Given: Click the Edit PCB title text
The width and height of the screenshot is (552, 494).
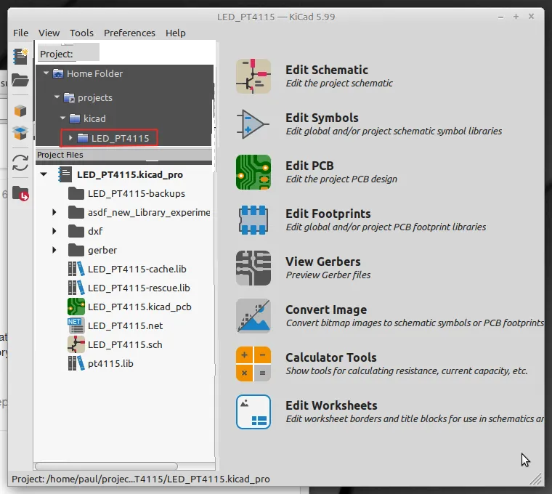Looking at the screenshot, I should [309, 166].
